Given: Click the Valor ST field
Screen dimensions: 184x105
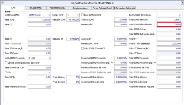Looking at the screenshot, I should [x=169, y=39].
